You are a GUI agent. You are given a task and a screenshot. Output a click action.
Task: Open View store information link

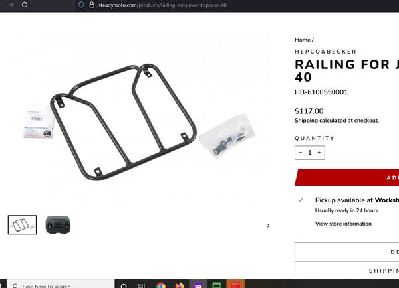pos(343,224)
